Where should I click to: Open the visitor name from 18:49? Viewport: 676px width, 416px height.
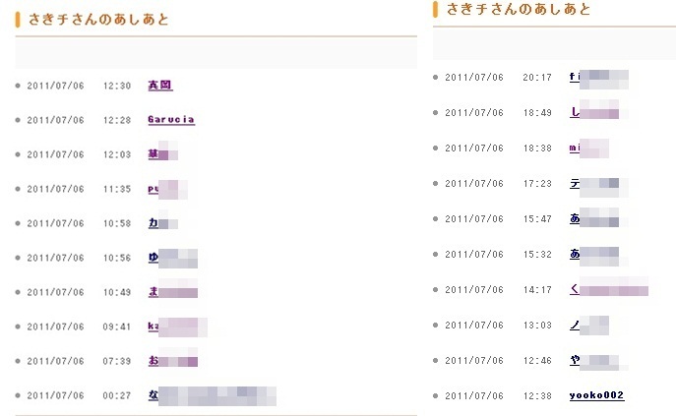[x=593, y=113]
